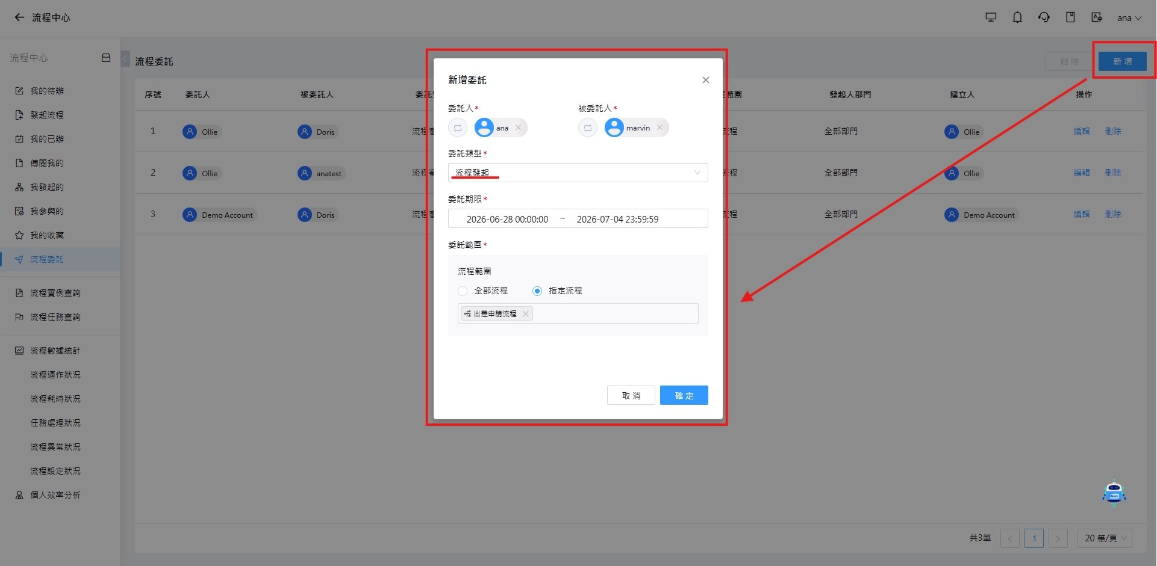1157x566 pixels.
Task: Go to previous page in pagination
Action: [1010, 538]
